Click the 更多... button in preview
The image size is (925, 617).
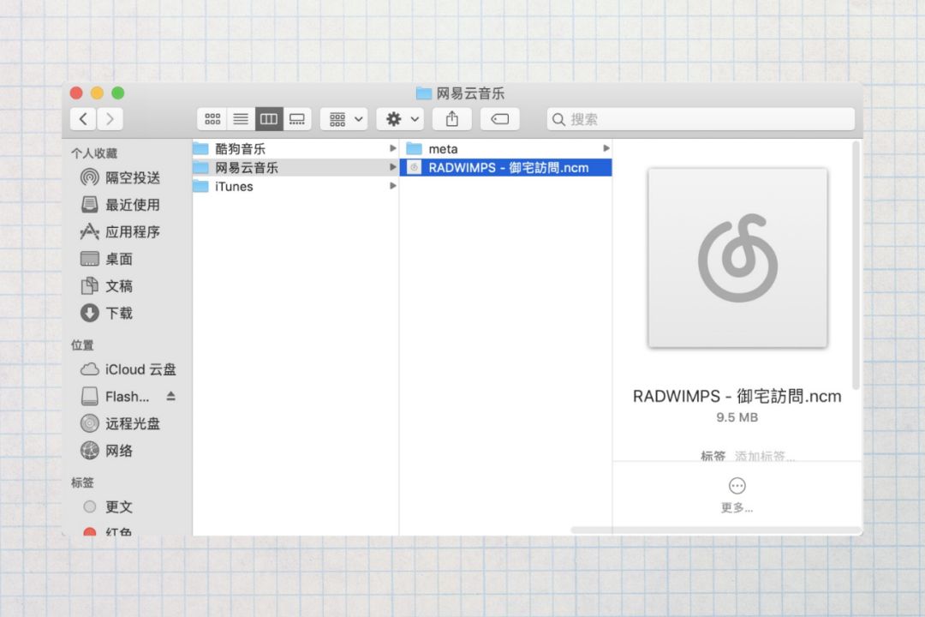737,494
